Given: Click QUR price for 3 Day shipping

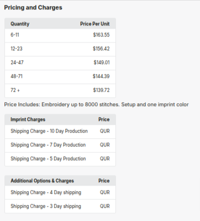Looking at the screenshot, I should coord(105,206).
